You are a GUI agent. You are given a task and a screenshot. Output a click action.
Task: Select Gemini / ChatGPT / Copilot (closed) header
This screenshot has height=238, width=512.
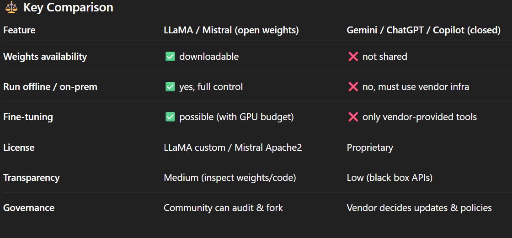pos(423,30)
